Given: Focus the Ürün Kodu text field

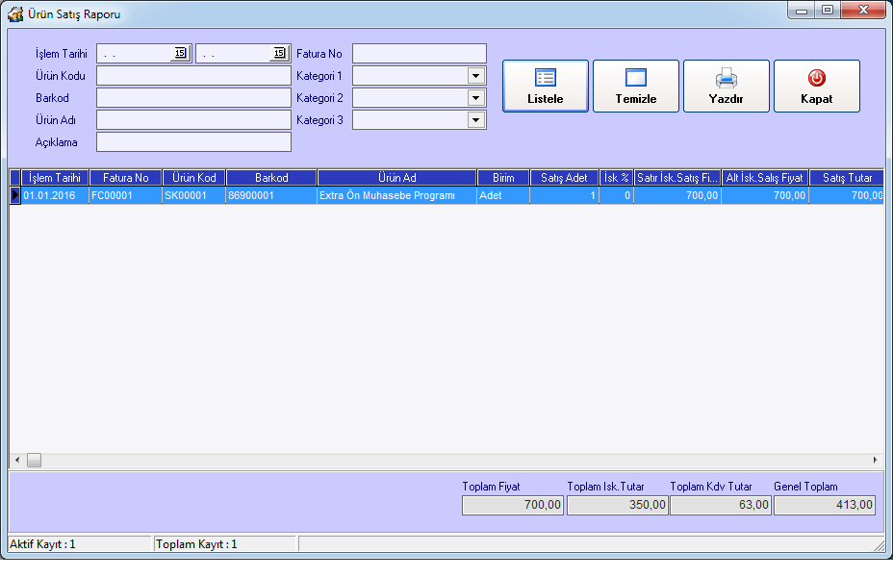Looking at the screenshot, I should point(193,76).
